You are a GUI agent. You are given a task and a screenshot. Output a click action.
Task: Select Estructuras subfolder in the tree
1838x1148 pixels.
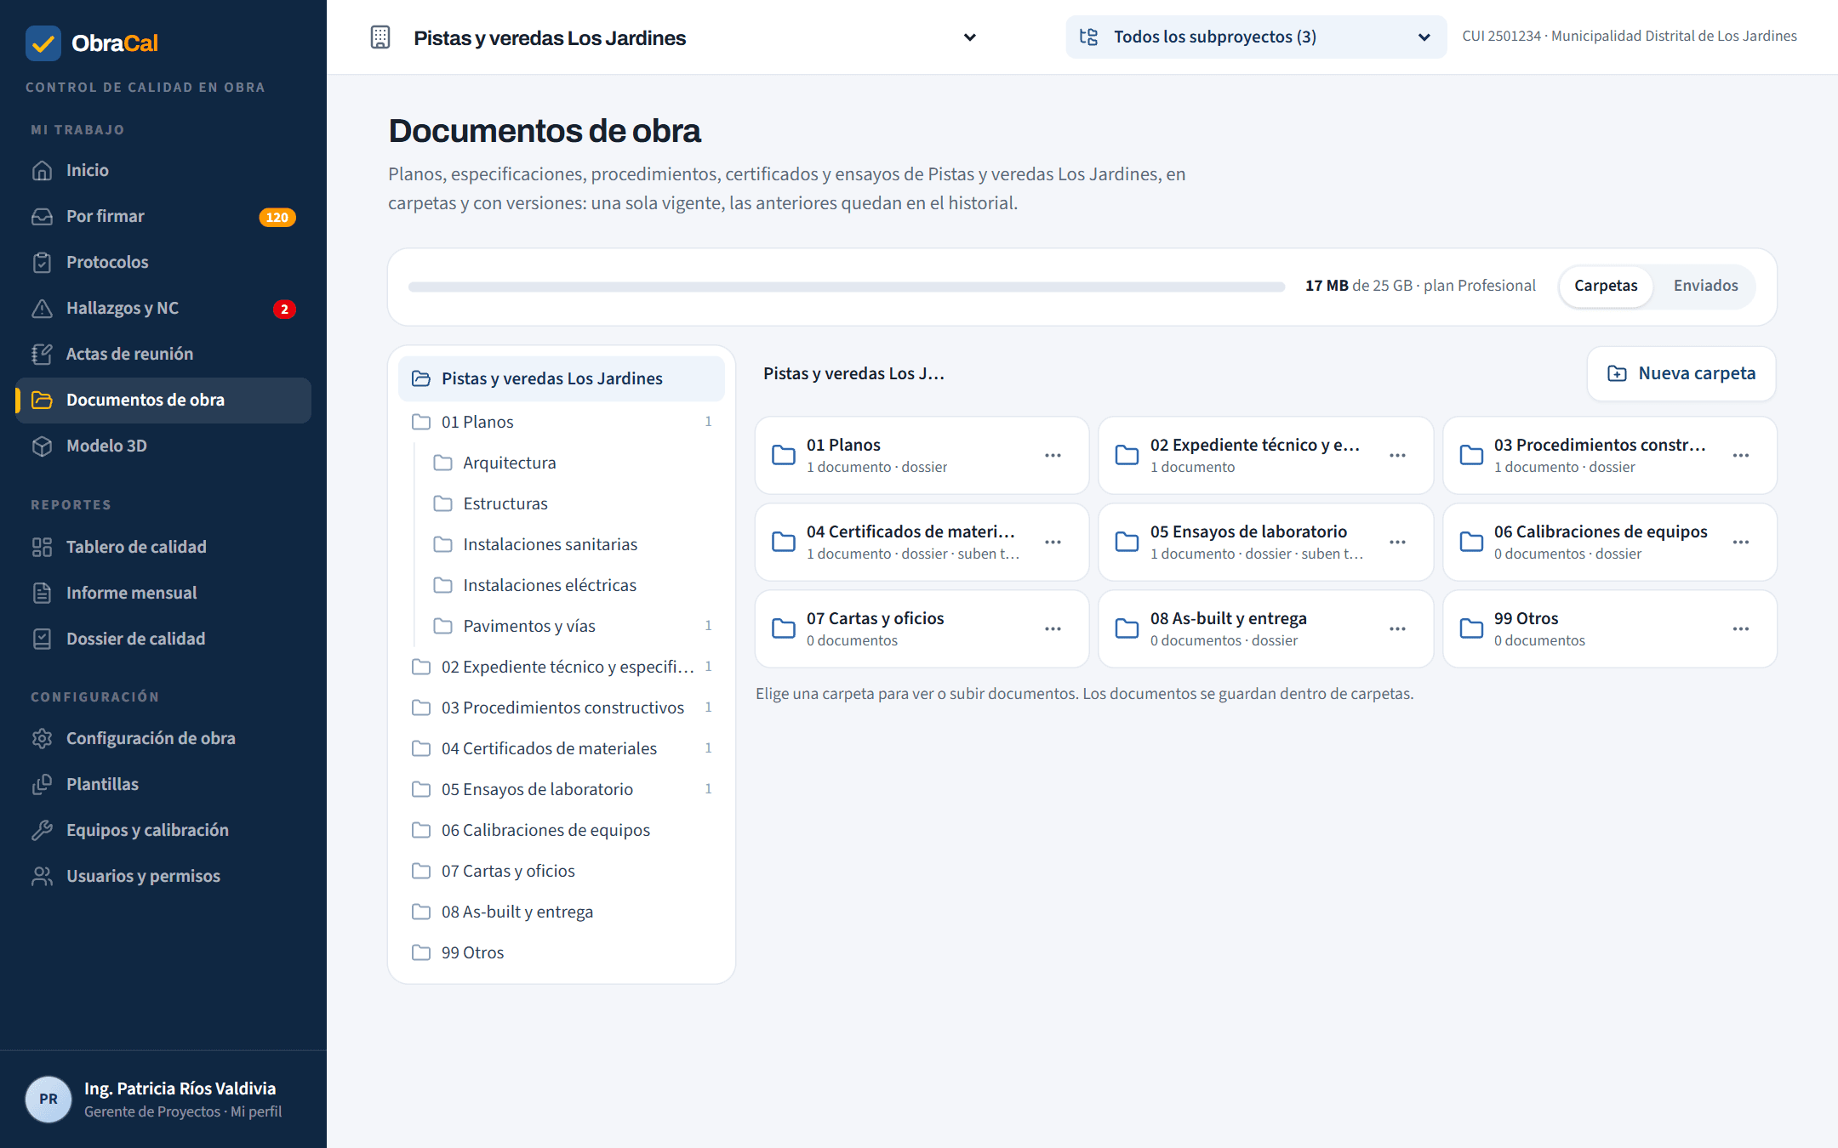click(574, 503)
